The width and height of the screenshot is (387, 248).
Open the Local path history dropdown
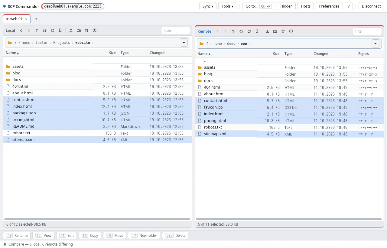tap(184, 43)
